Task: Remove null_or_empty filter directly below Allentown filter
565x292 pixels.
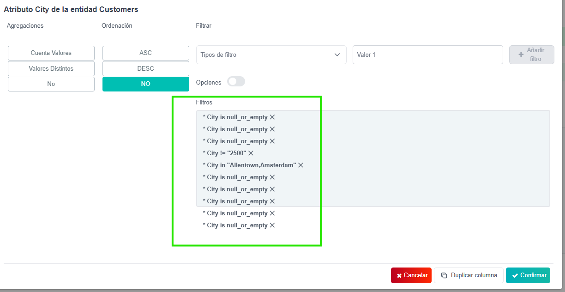Action: [272, 177]
